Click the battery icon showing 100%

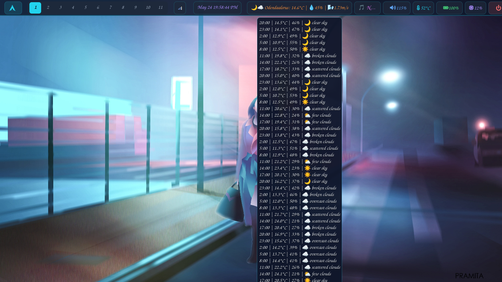(x=445, y=8)
